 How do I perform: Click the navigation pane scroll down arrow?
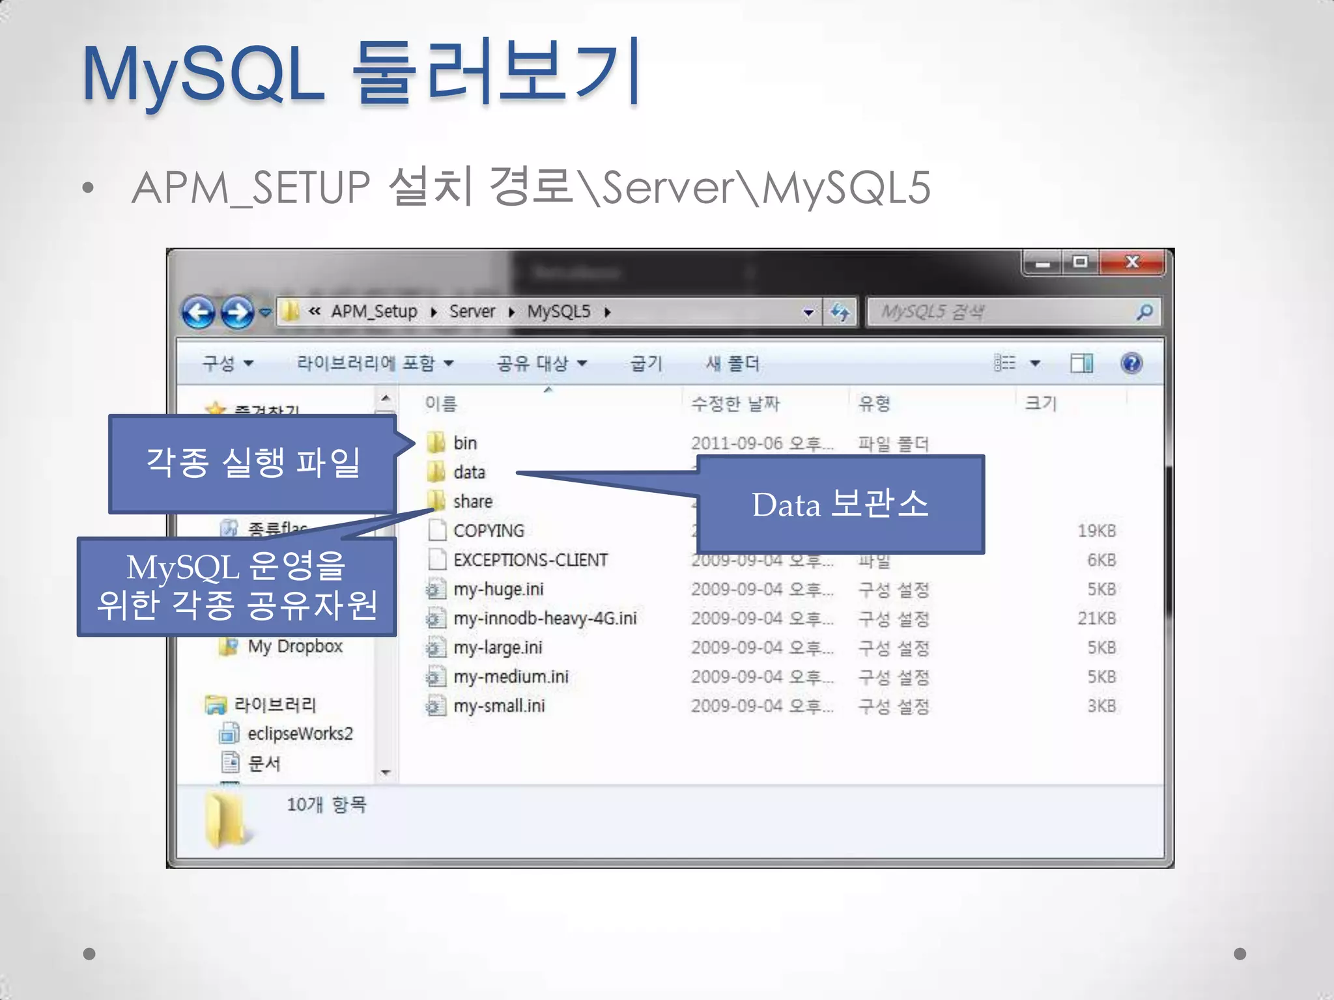[x=386, y=773]
